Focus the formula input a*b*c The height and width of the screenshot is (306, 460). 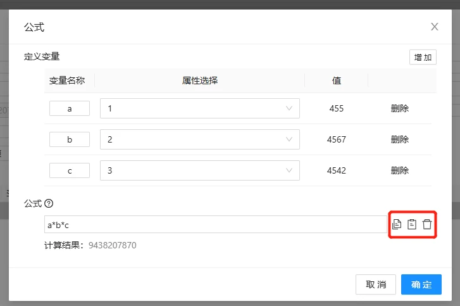(x=216, y=224)
